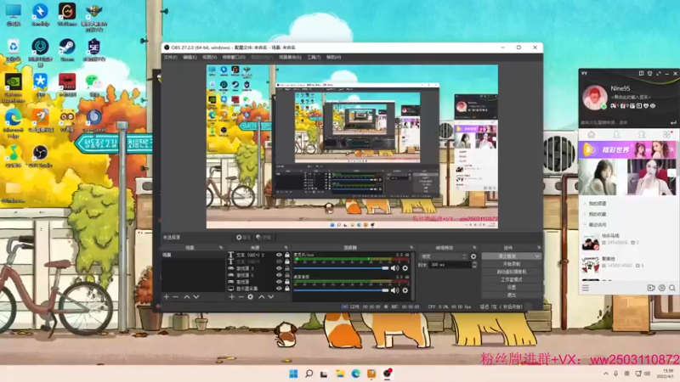The image size is (680, 382).
Task: Open the Recycle Bin on desktop
Action: (13, 50)
